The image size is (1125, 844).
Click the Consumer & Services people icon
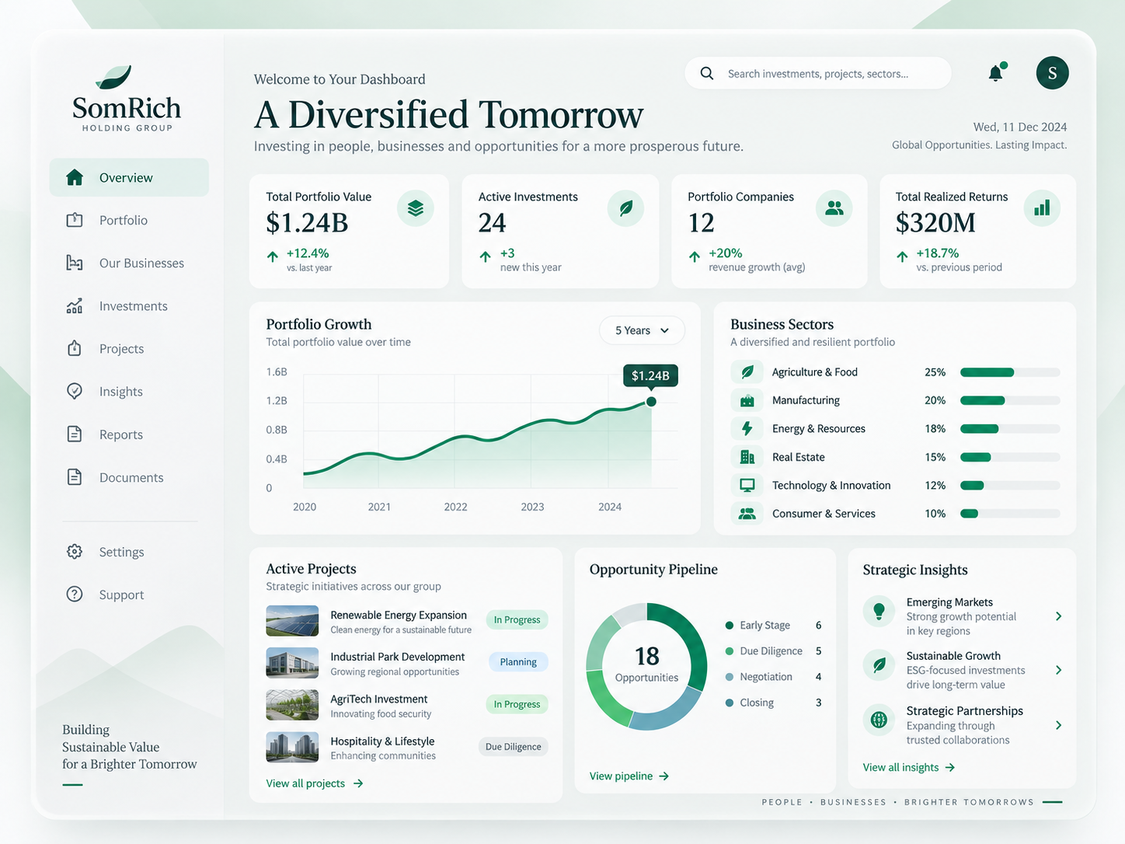747,514
